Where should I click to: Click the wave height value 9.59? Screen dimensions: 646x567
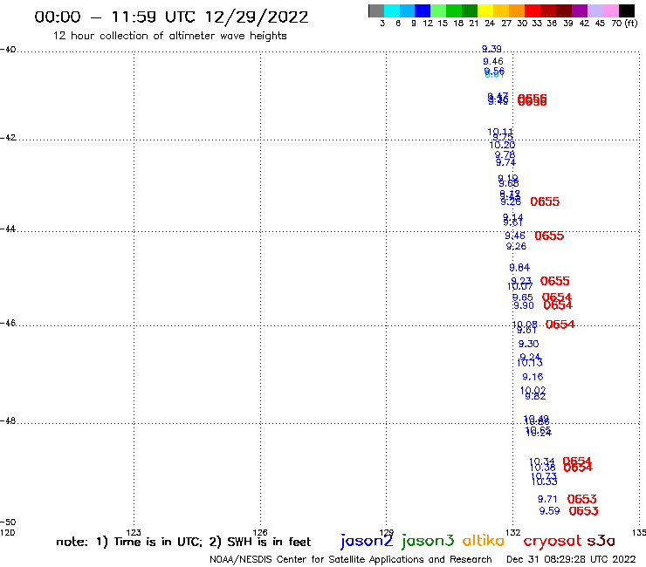[x=549, y=511]
